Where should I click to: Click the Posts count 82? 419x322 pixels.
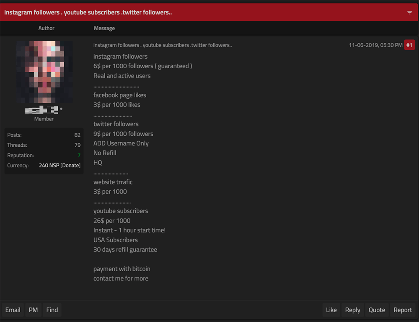(x=77, y=135)
